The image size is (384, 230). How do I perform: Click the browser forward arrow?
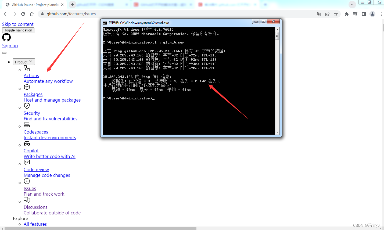[x=15, y=14]
